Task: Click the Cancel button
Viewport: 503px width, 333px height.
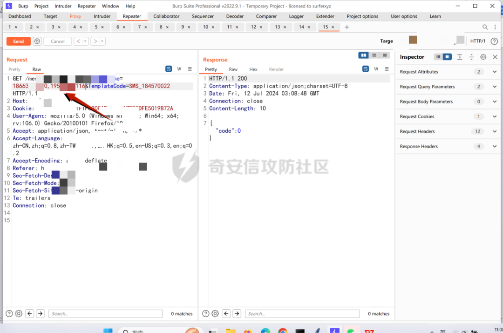Action: [x=57, y=41]
